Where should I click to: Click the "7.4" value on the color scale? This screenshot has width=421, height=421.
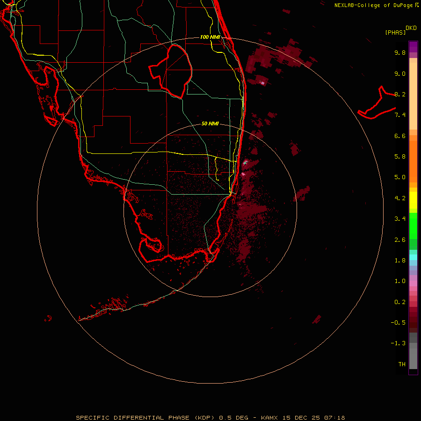coord(400,115)
